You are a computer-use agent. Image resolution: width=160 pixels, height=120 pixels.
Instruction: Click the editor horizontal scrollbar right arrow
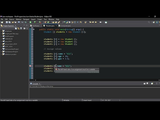159,80
